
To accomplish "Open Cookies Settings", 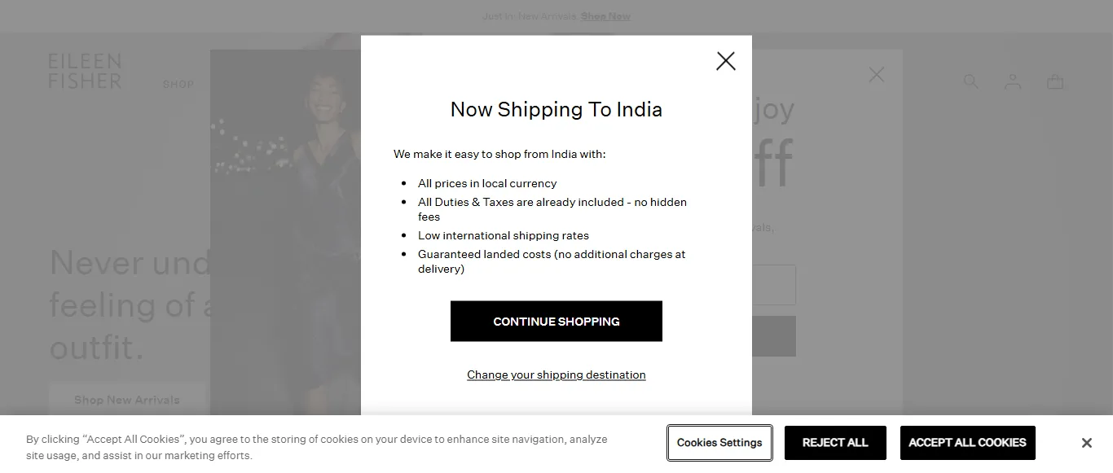I will (x=719, y=443).
